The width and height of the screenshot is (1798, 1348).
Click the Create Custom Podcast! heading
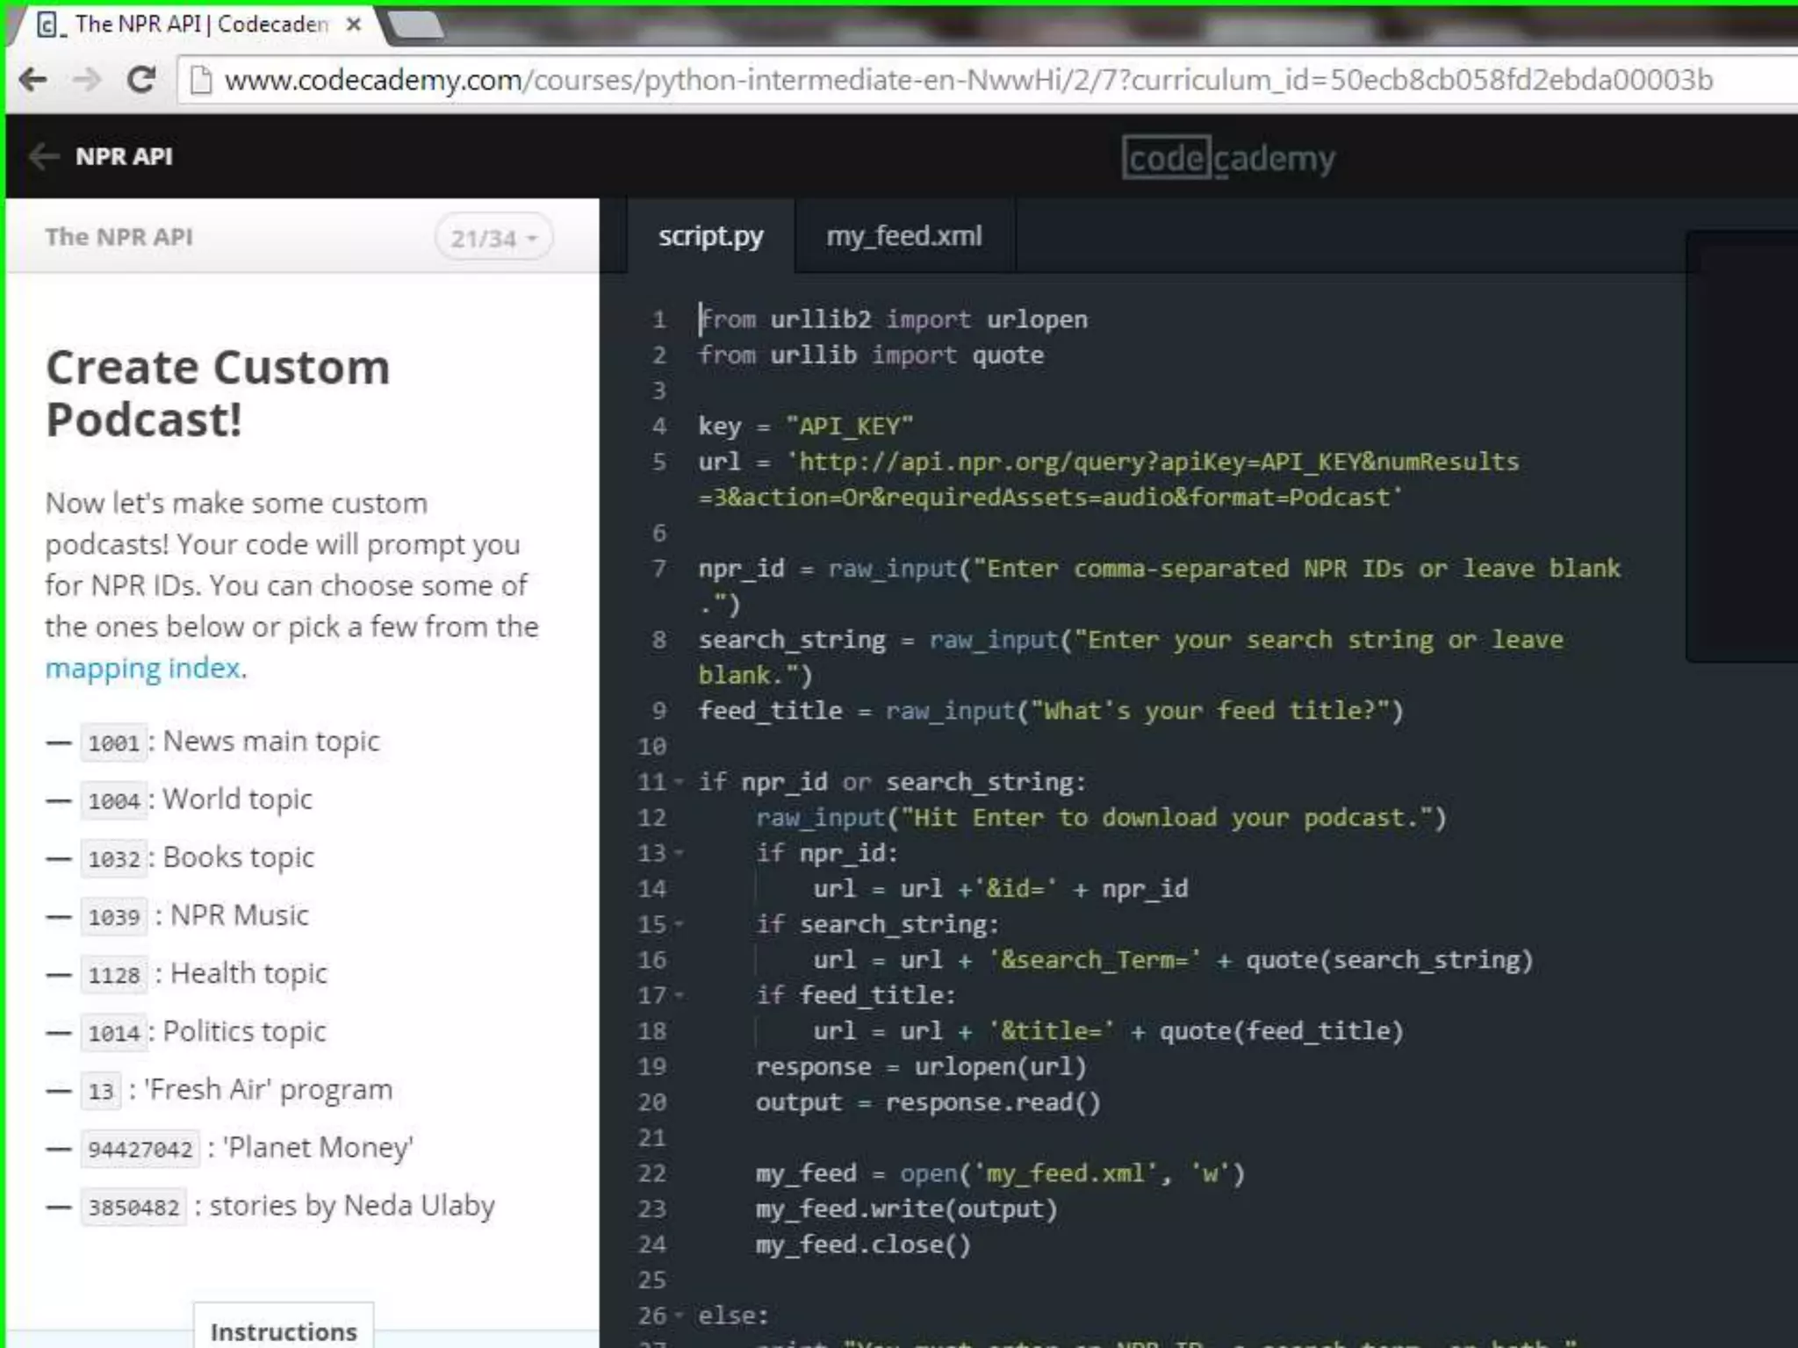(x=218, y=392)
